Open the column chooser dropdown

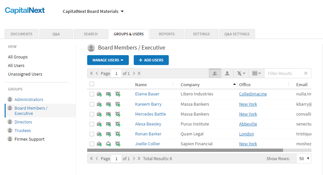click(x=257, y=73)
